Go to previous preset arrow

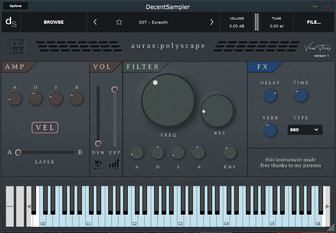pyautogui.click(x=95, y=22)
